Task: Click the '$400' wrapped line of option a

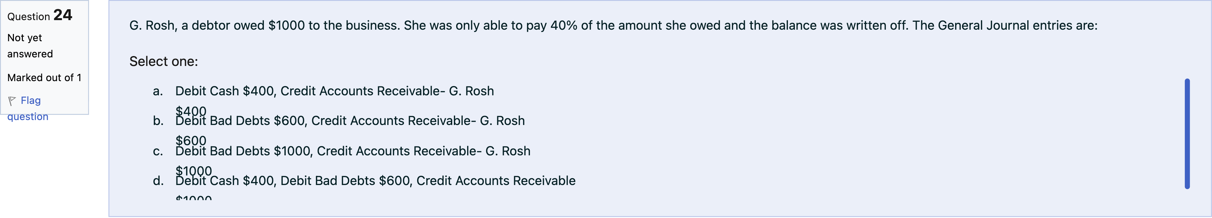Action: click(x=191, y=110)
